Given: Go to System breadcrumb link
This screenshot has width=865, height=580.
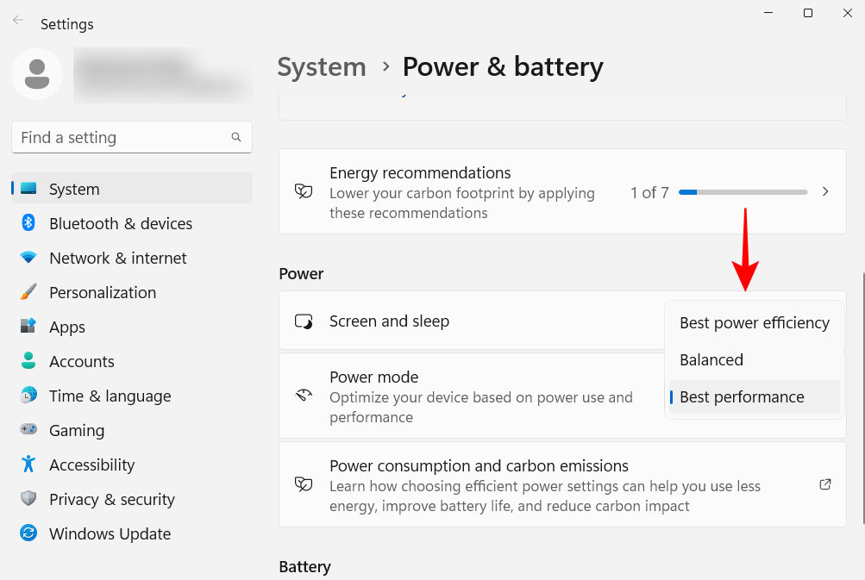Looking at the screenshot, I should (322, 67).
